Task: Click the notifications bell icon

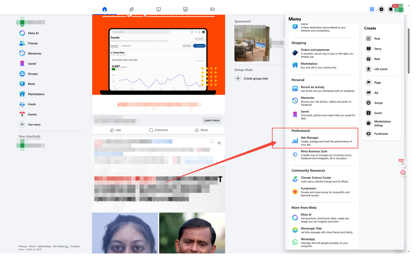Action: tap(390, 9)
